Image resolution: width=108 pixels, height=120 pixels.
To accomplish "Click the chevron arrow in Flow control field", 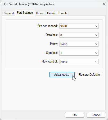I will click(96, 62).
